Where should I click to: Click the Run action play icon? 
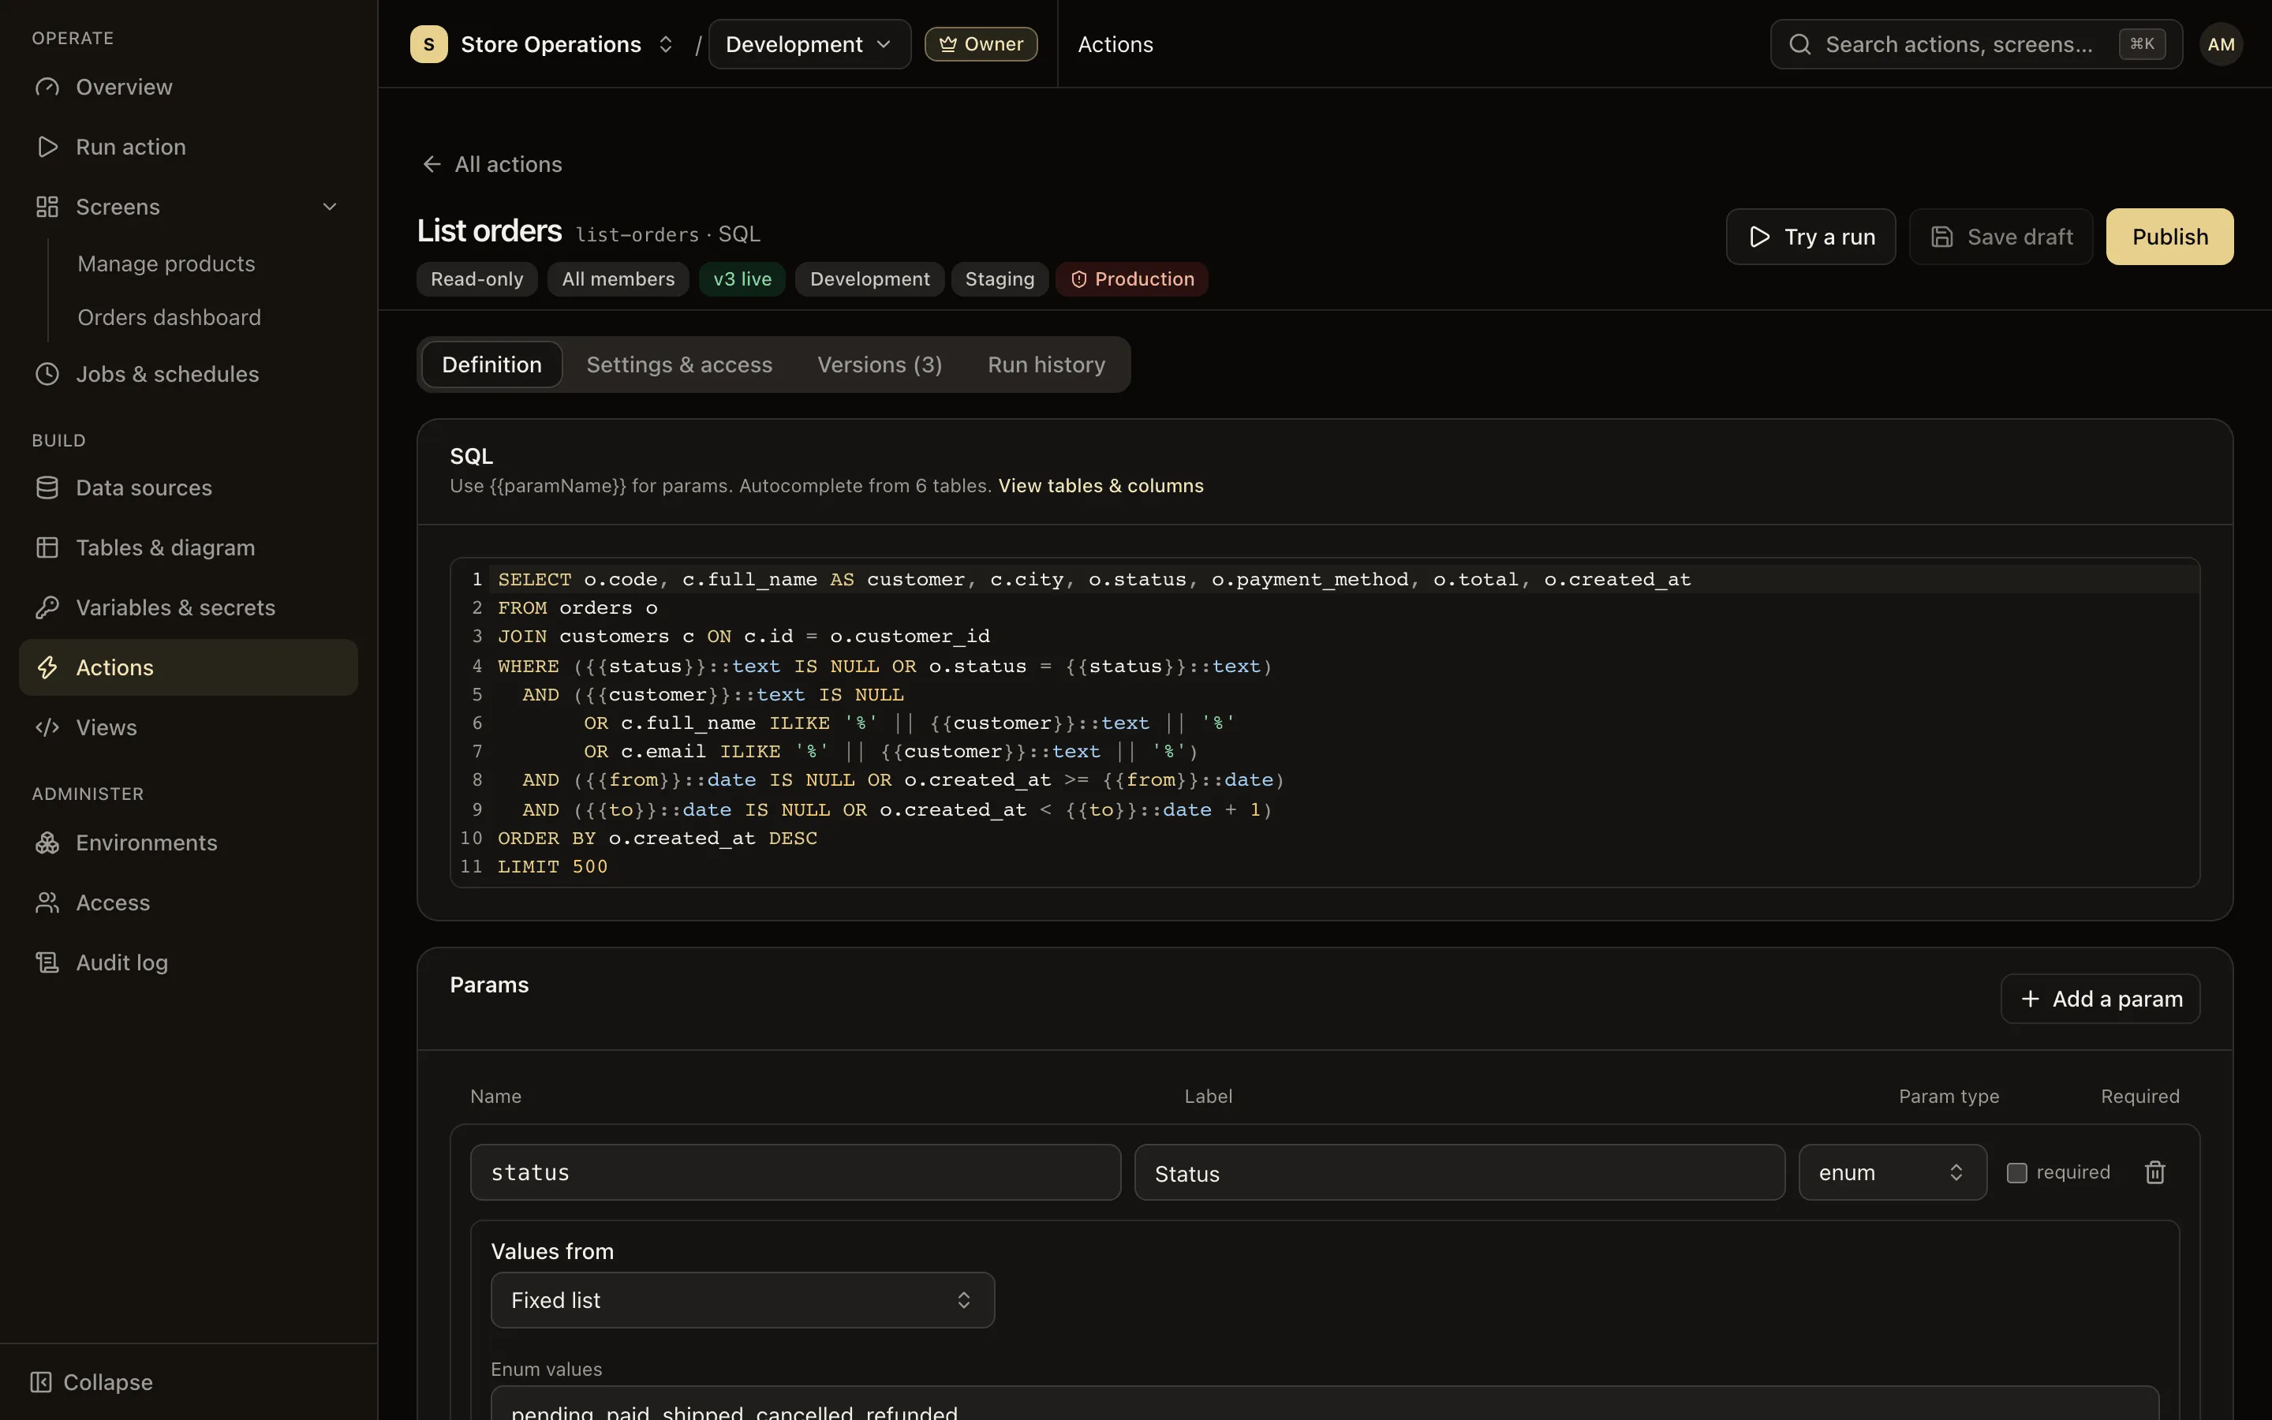click(47, 147)
